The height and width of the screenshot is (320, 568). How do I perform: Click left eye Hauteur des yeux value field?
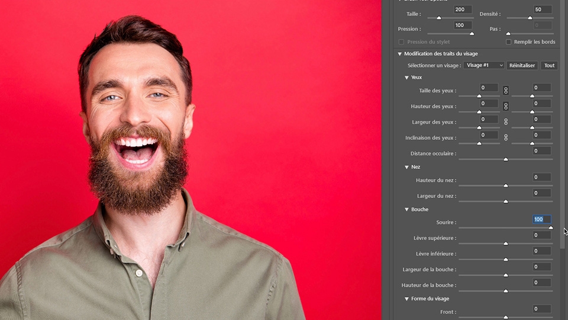point(489,103)
